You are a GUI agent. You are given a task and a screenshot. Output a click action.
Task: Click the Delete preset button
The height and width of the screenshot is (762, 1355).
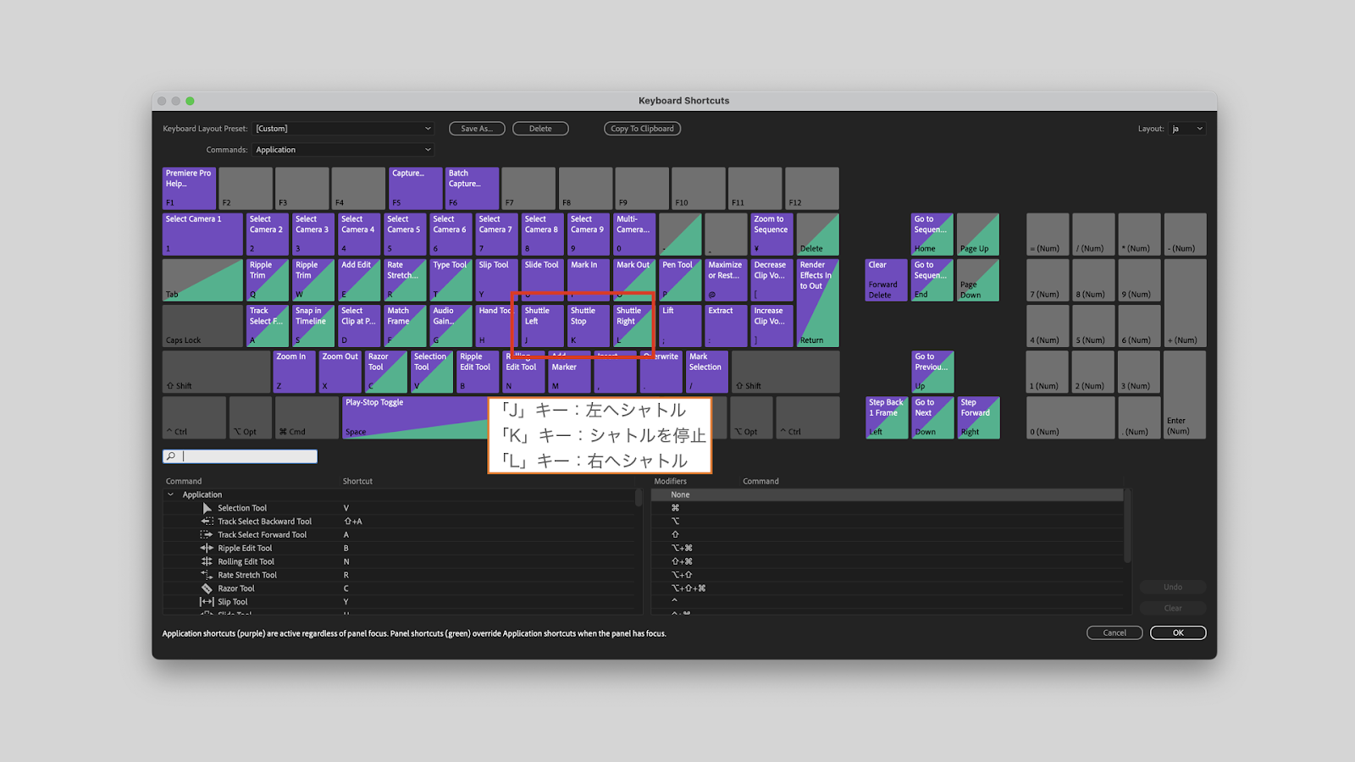(x=540, y=129)
